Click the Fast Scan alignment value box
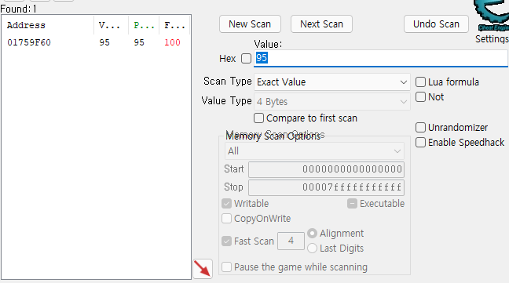 [x=291, y=241]
